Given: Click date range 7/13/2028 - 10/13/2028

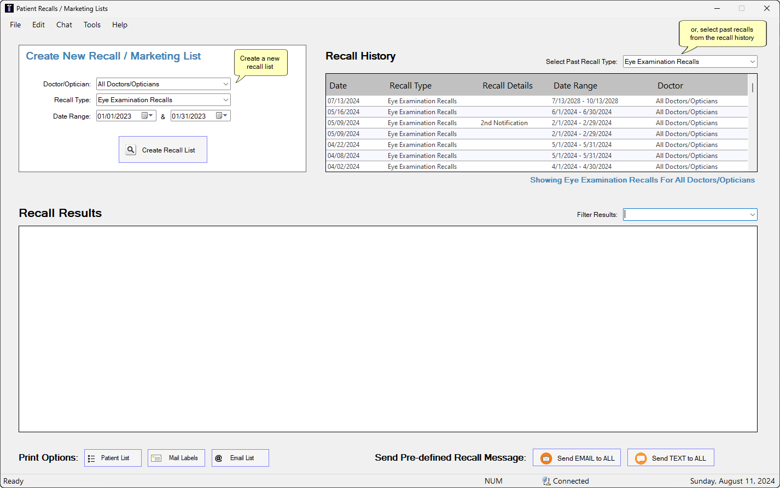Looking at the screenshot, I should pyautogui.click(x=585, y=101).
